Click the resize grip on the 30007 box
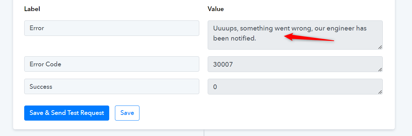 tap(380, 69)
